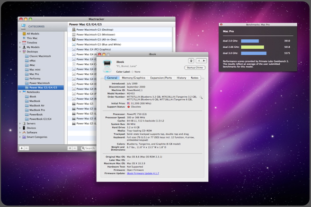The width and height of the screenshot is (311, 207).
Task: Switch to the Memory/Graphics tab
Action: 133,78
